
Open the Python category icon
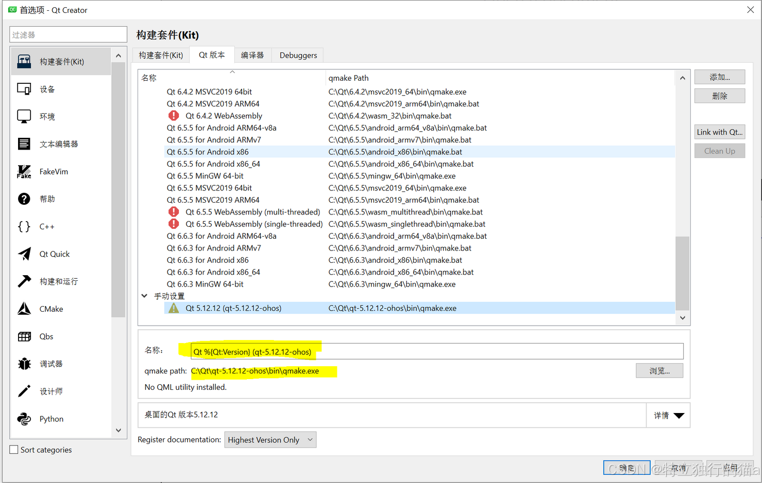(x=24, y=419)
